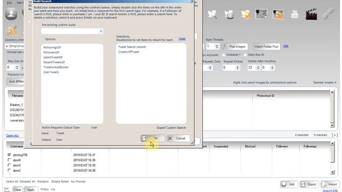
Task: Click the chain link icon
Action: pos(328,14)
